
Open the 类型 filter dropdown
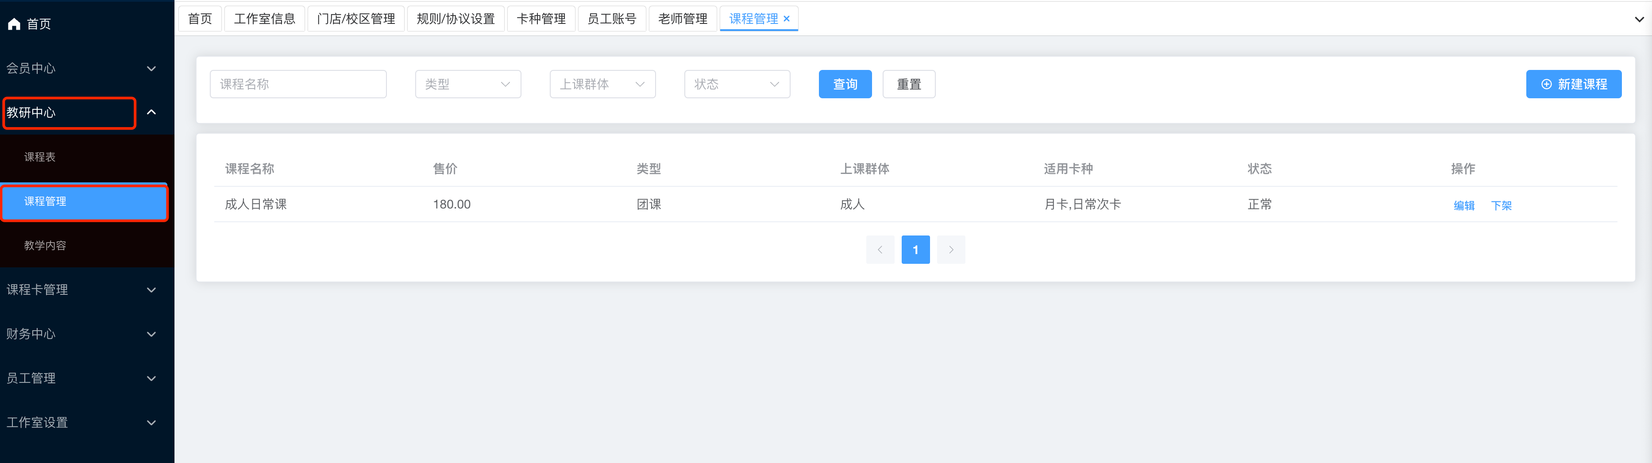[x=468, y=84]
